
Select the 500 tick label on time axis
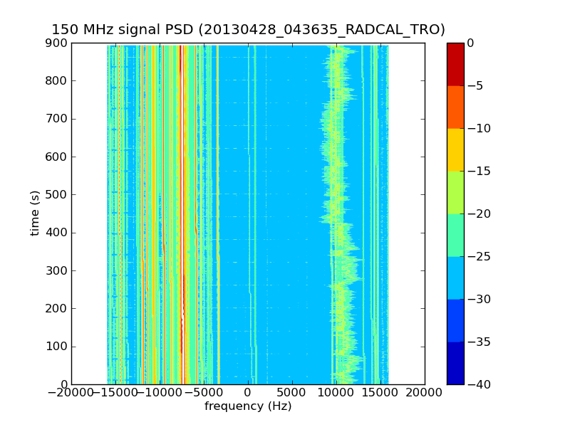click(56, 194)
